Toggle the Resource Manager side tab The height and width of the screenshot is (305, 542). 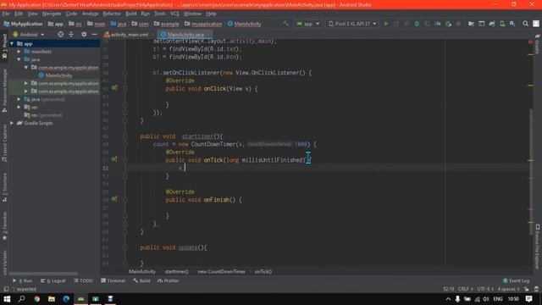(4, 91)
